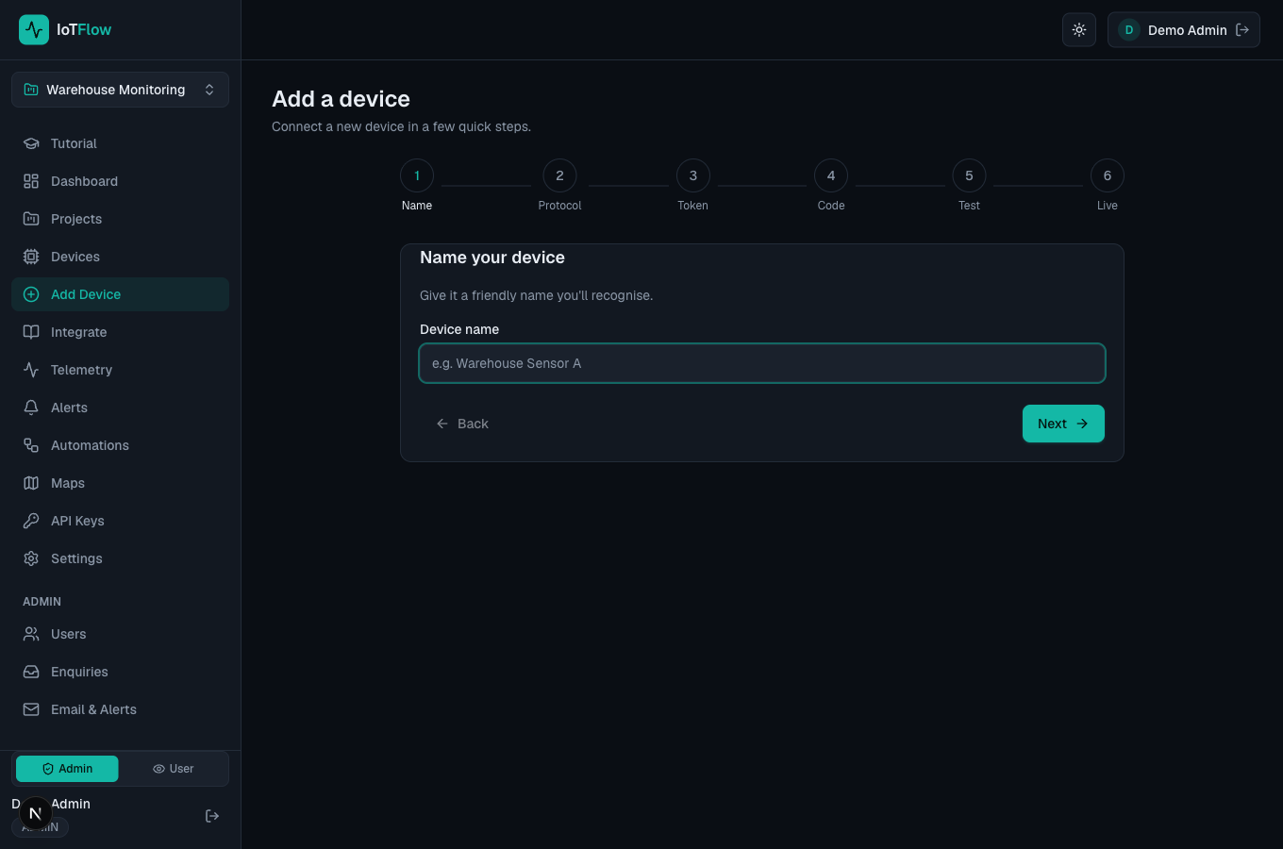The width and height of the screenshot is (1283, 849).
Task: Open Telemetry from the sidebar
Action: click(x=120, y=370)
